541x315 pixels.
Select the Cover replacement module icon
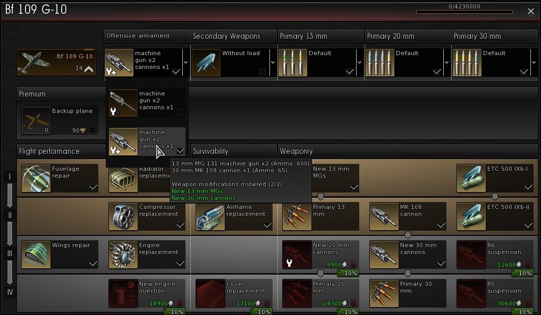point(210,293)
